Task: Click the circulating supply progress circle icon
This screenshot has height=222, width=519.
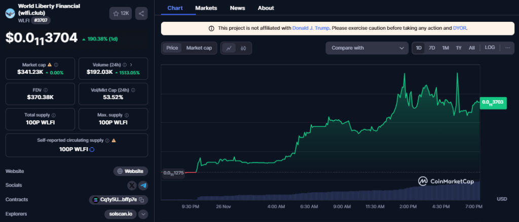Action: pos(92,149)
